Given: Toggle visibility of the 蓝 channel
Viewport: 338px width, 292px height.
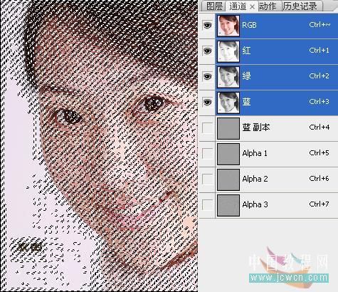Looking at the screenshot, I should (x=207, y=102).
